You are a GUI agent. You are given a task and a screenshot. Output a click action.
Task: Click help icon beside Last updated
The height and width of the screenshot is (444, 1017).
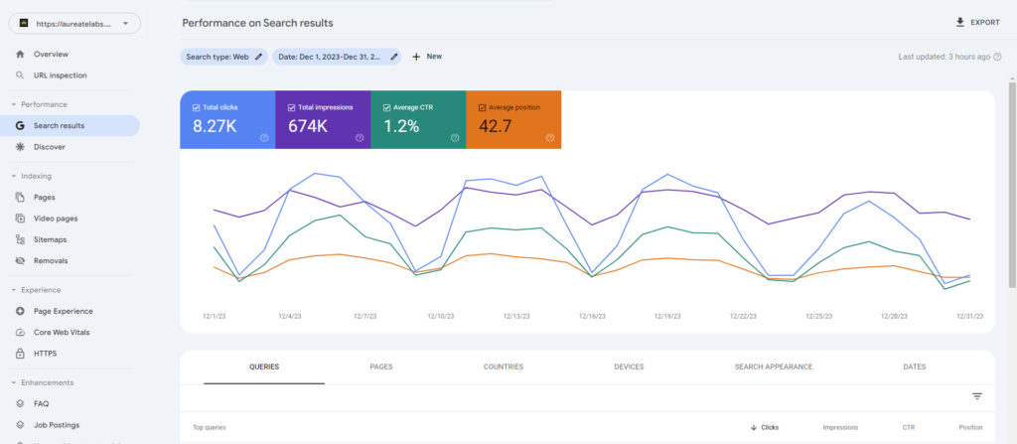point(996,57)
